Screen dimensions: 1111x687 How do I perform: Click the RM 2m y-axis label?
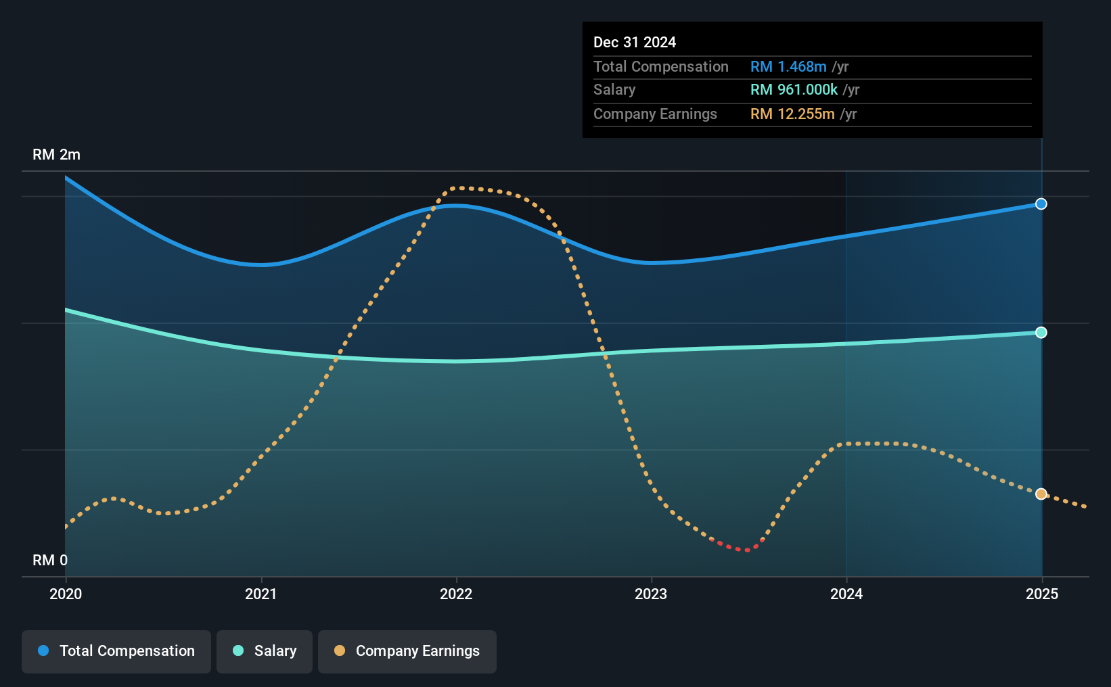click(x=56, y=155)
